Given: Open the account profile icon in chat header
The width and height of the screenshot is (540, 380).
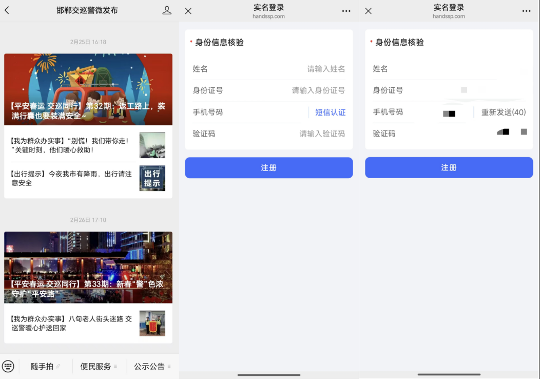Looking at the screenshot, I should 167,10.
